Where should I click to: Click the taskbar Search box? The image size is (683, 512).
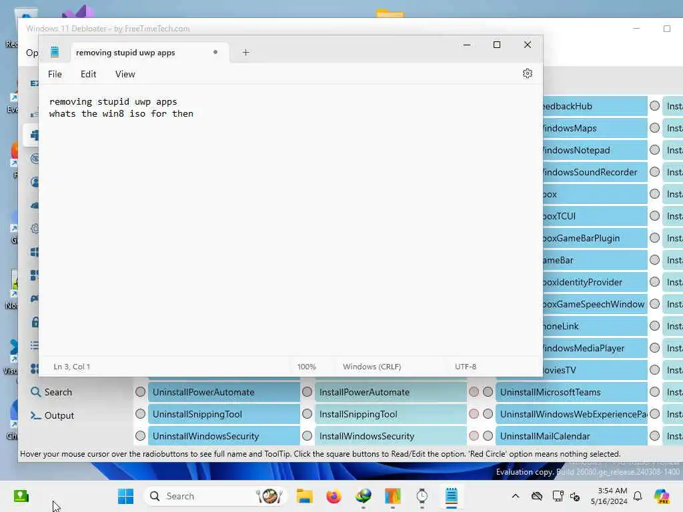[215, 496]
